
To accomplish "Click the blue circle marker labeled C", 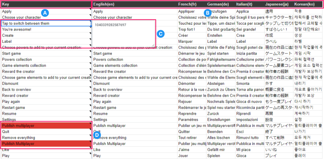I will (160, 34).
